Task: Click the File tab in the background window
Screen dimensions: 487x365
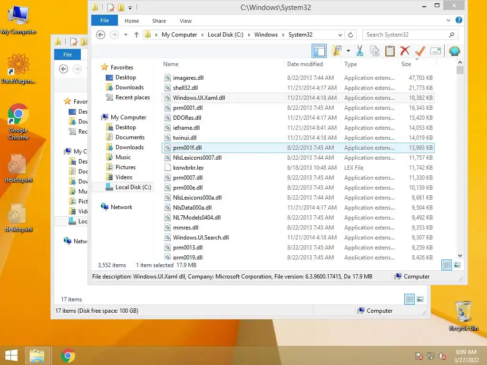Action: (68, 54)
